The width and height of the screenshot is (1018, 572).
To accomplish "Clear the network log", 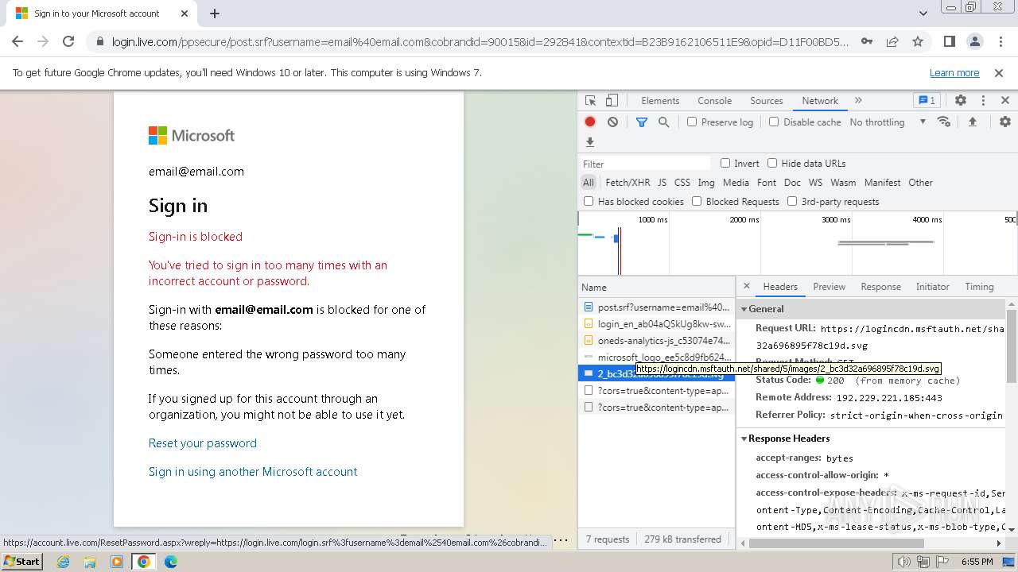I will [612, 122].
